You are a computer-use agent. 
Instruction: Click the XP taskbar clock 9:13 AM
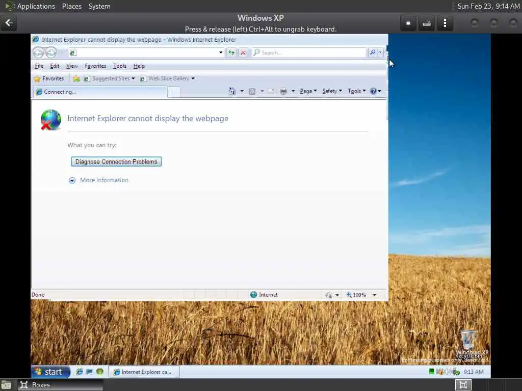pyautogui.click(x=474, y=372)
